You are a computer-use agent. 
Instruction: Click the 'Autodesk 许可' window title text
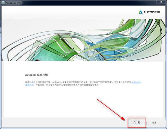coord(13,3)
